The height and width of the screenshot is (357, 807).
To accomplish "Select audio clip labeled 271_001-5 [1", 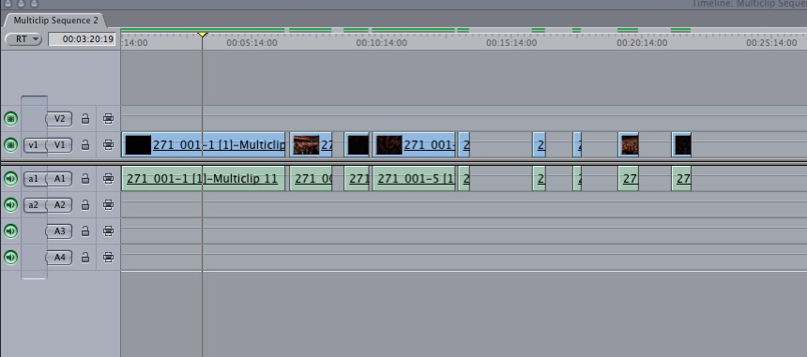I will (414, 179).
